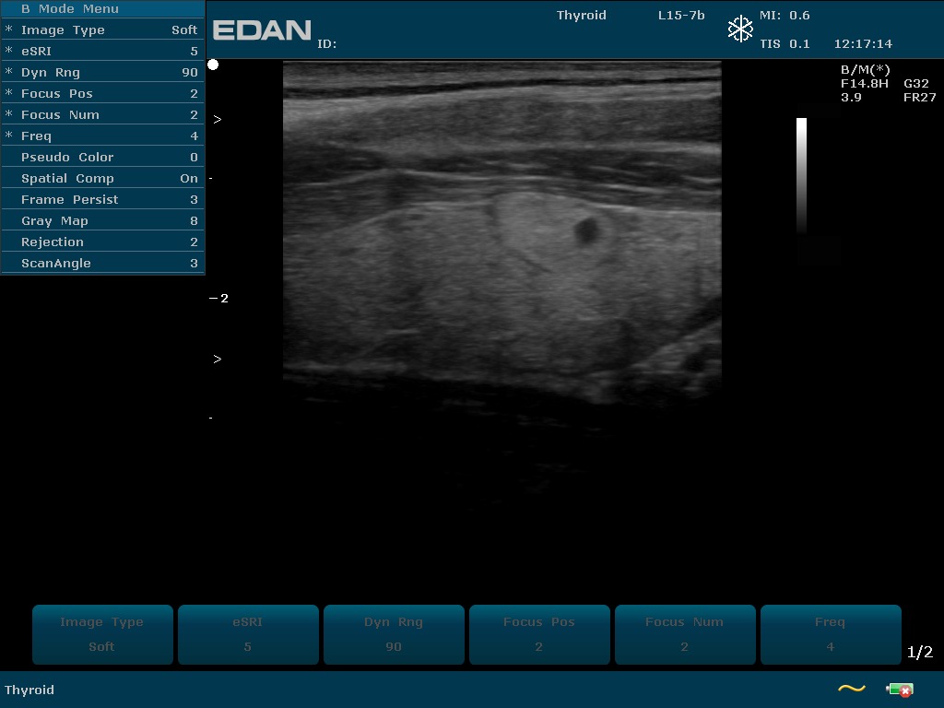
Task: Click the upper focus arrow marker
Action: tap(218, 120)
